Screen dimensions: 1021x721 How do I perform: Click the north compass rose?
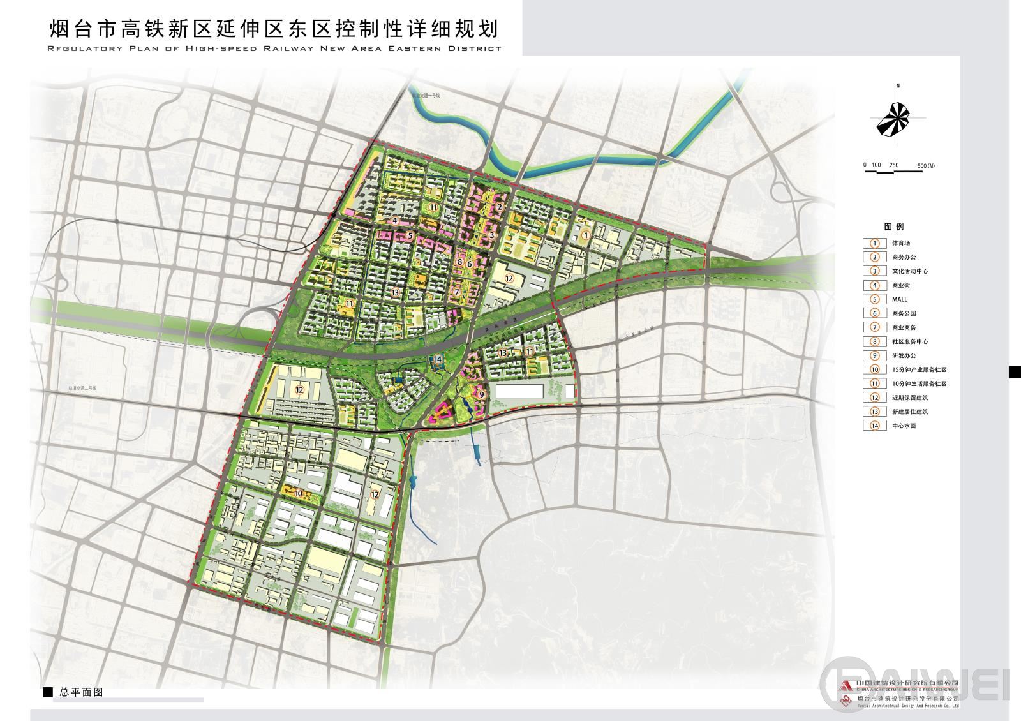tap(897, 119)
